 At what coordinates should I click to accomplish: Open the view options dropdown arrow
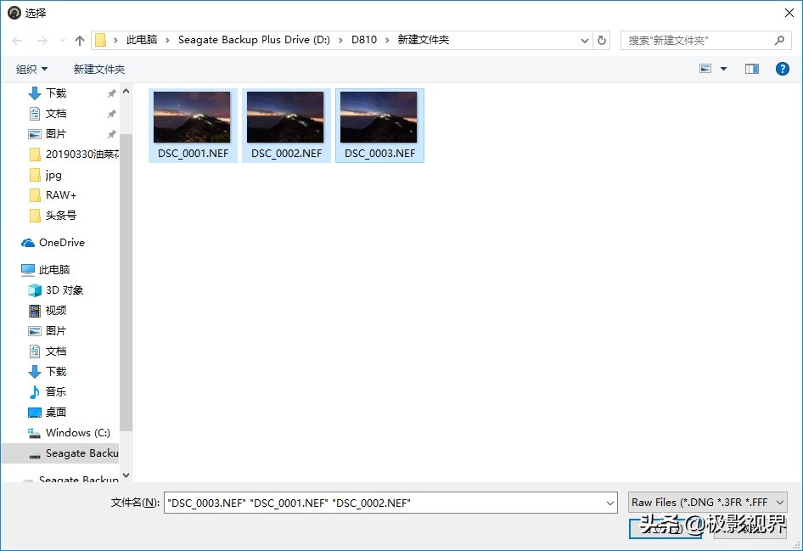point(723,69)
